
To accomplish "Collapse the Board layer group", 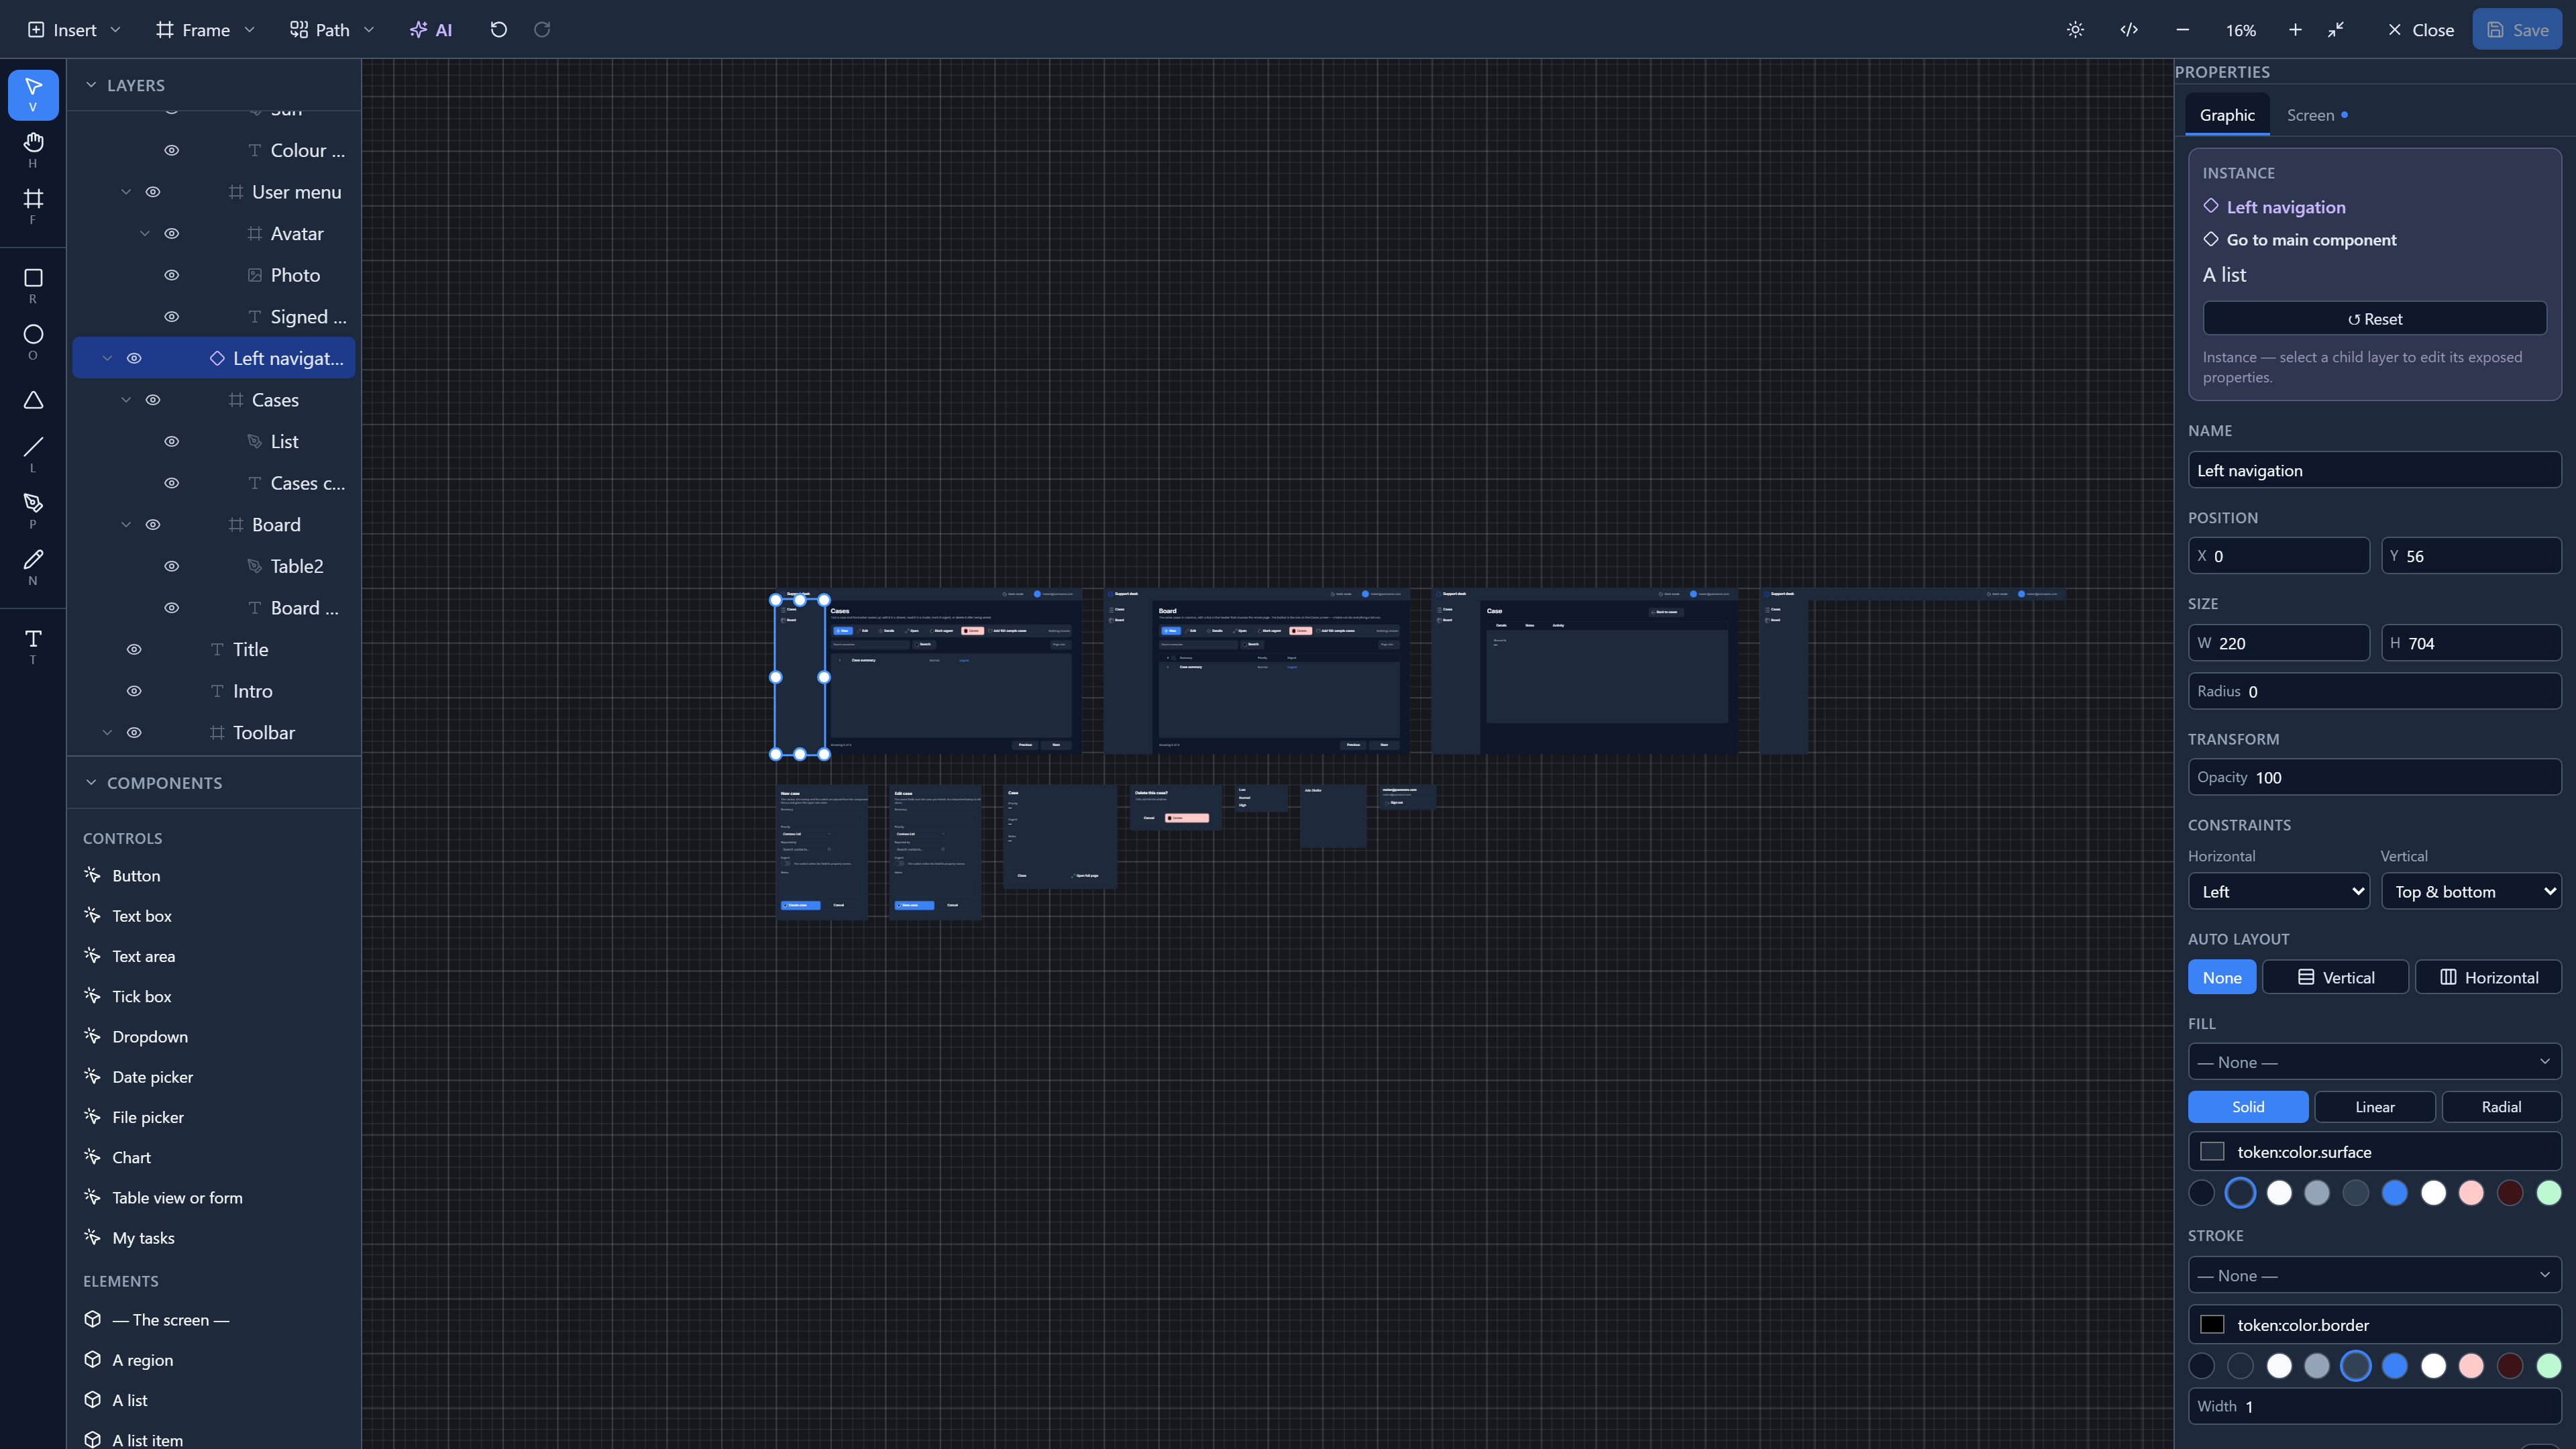I will (x=126, y=524).
